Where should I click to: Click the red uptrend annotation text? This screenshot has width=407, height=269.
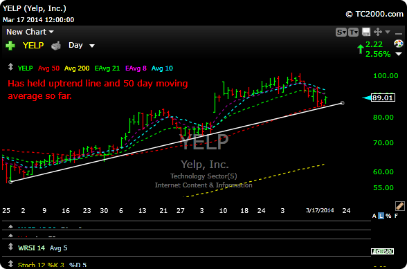click(x=98, y=89)
